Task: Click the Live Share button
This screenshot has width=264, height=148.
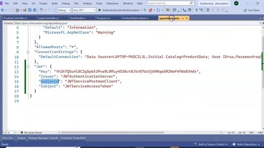Action: pyautogui.click(x=252, y=10)
